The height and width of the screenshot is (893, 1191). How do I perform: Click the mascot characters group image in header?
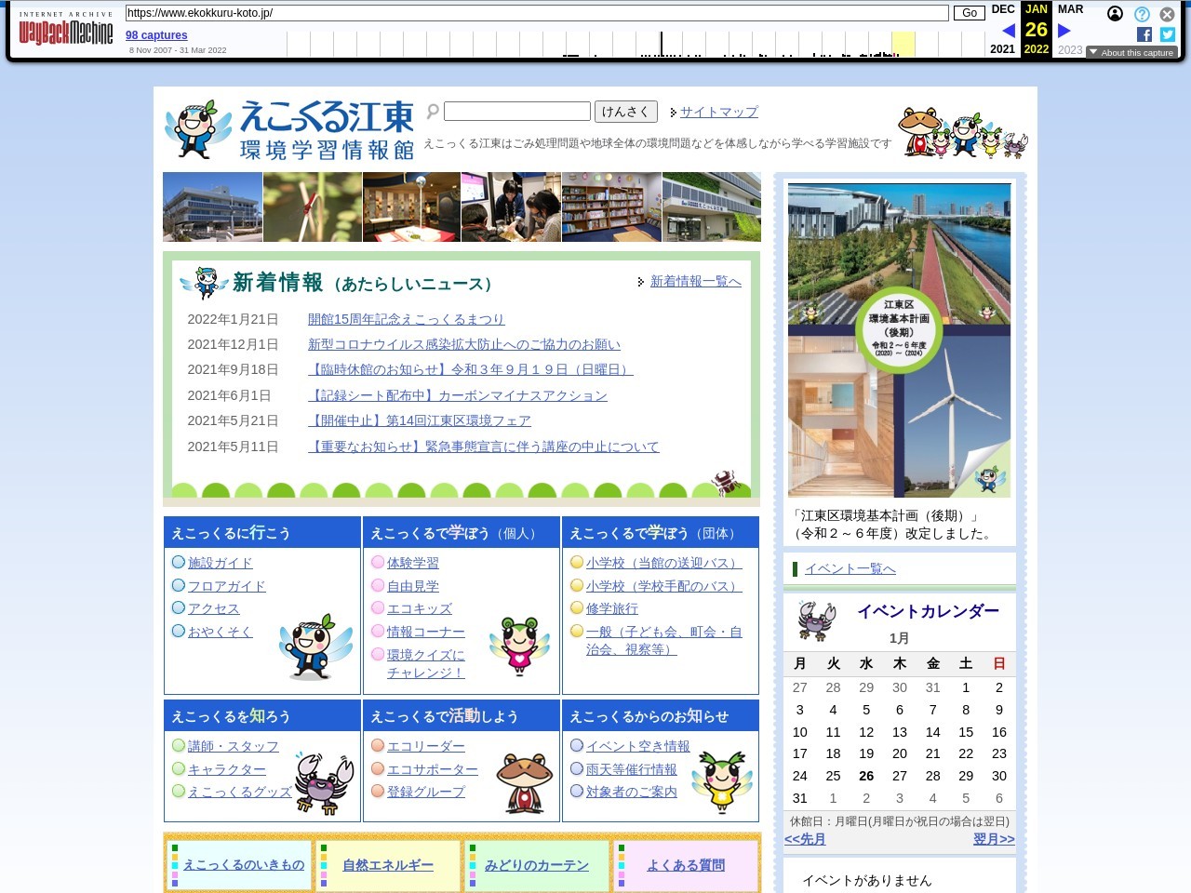tap(963, 132)
